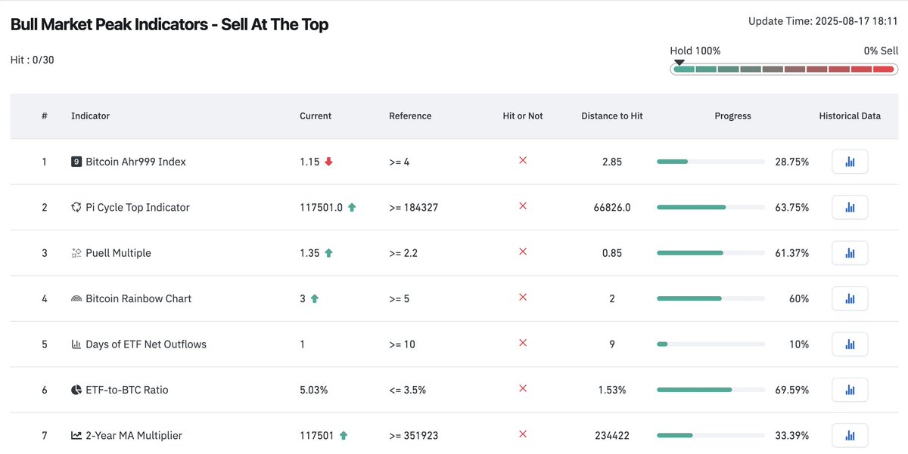The height and width of the screenshot is (454, 908).
Task: Click the Progress column header
Action: (732, 116)
